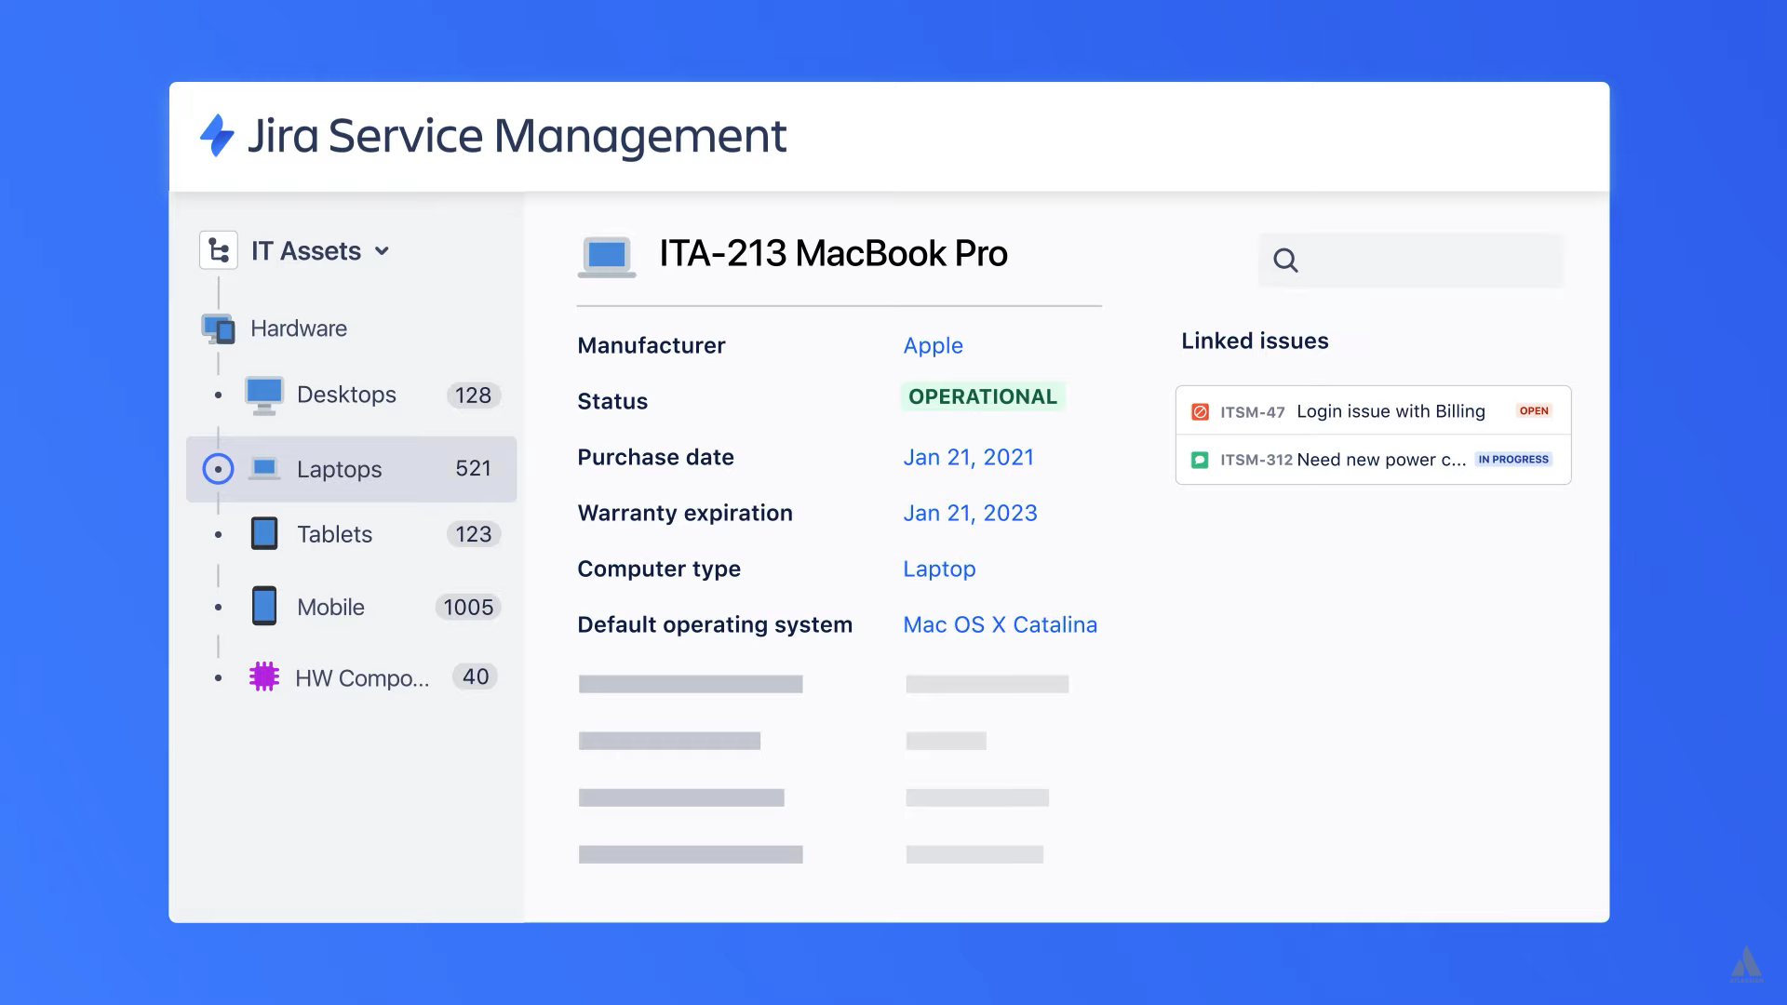Click the ITSM-312 green request icon

pyautogui.click(x=1200, y=460)
